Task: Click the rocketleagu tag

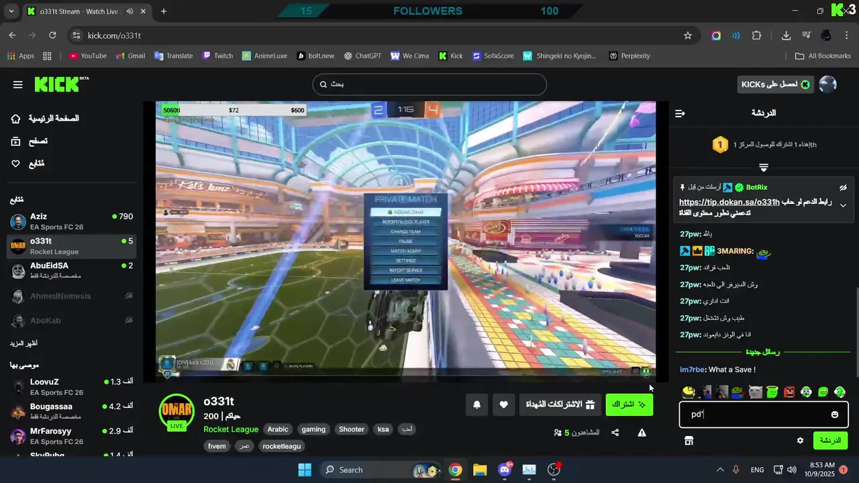Action: pos(282,446)
